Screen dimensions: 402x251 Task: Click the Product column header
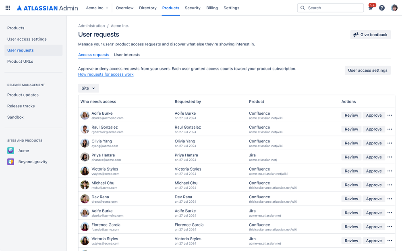pos(257,102)
